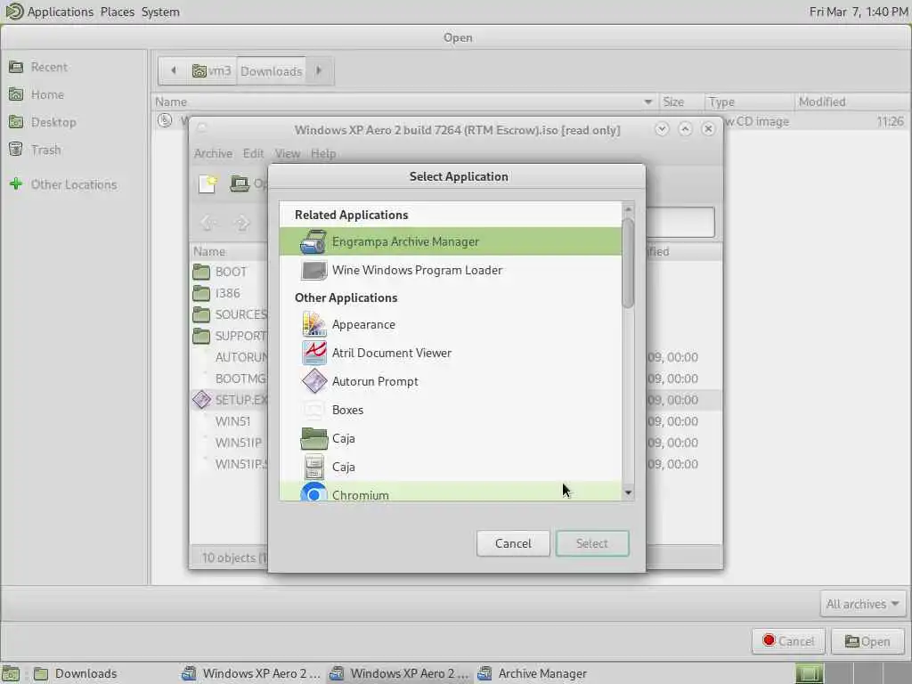Viewport: 912px width, 684px height.
Task: Click the show desktop icon in taskbar
Action: (x=11, y=673)
